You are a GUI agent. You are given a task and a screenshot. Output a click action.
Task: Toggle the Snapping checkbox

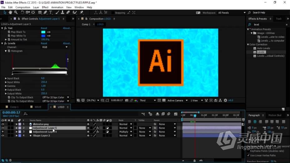[113, 12]
